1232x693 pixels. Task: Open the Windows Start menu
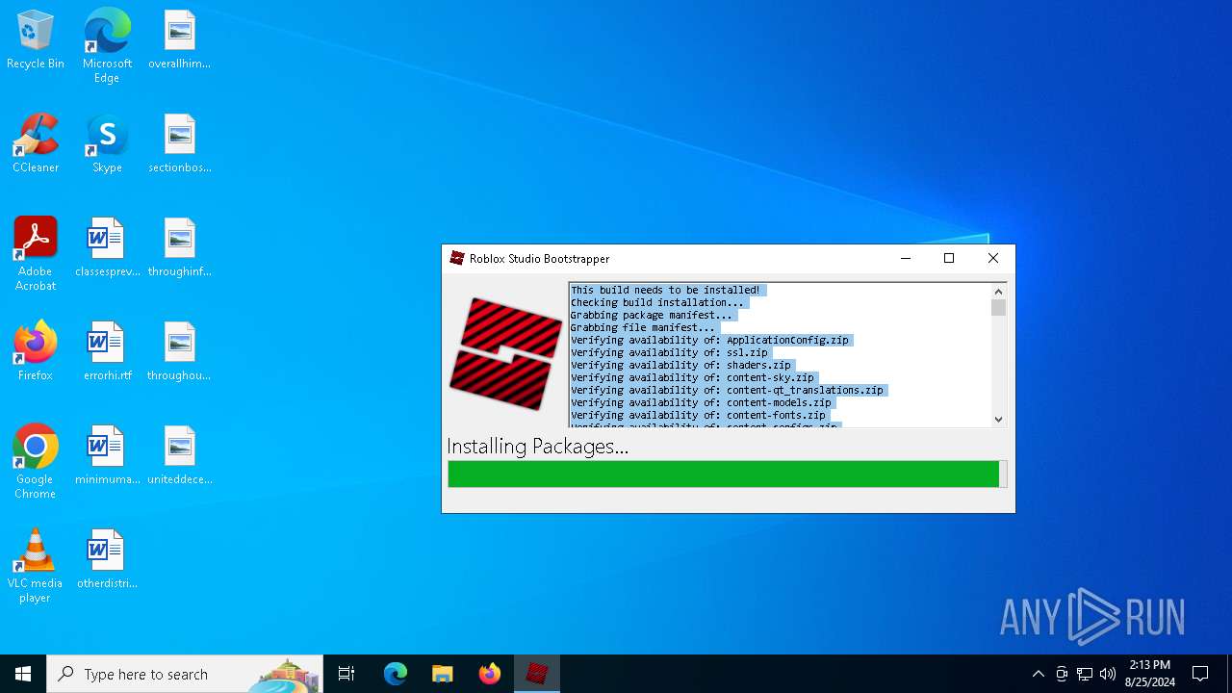pos(23,674)
